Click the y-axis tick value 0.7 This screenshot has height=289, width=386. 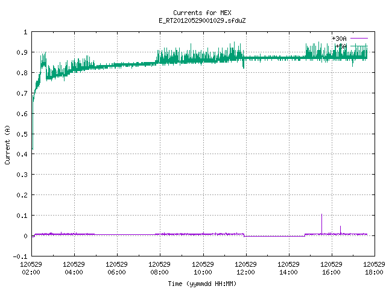tap(22, 93)
